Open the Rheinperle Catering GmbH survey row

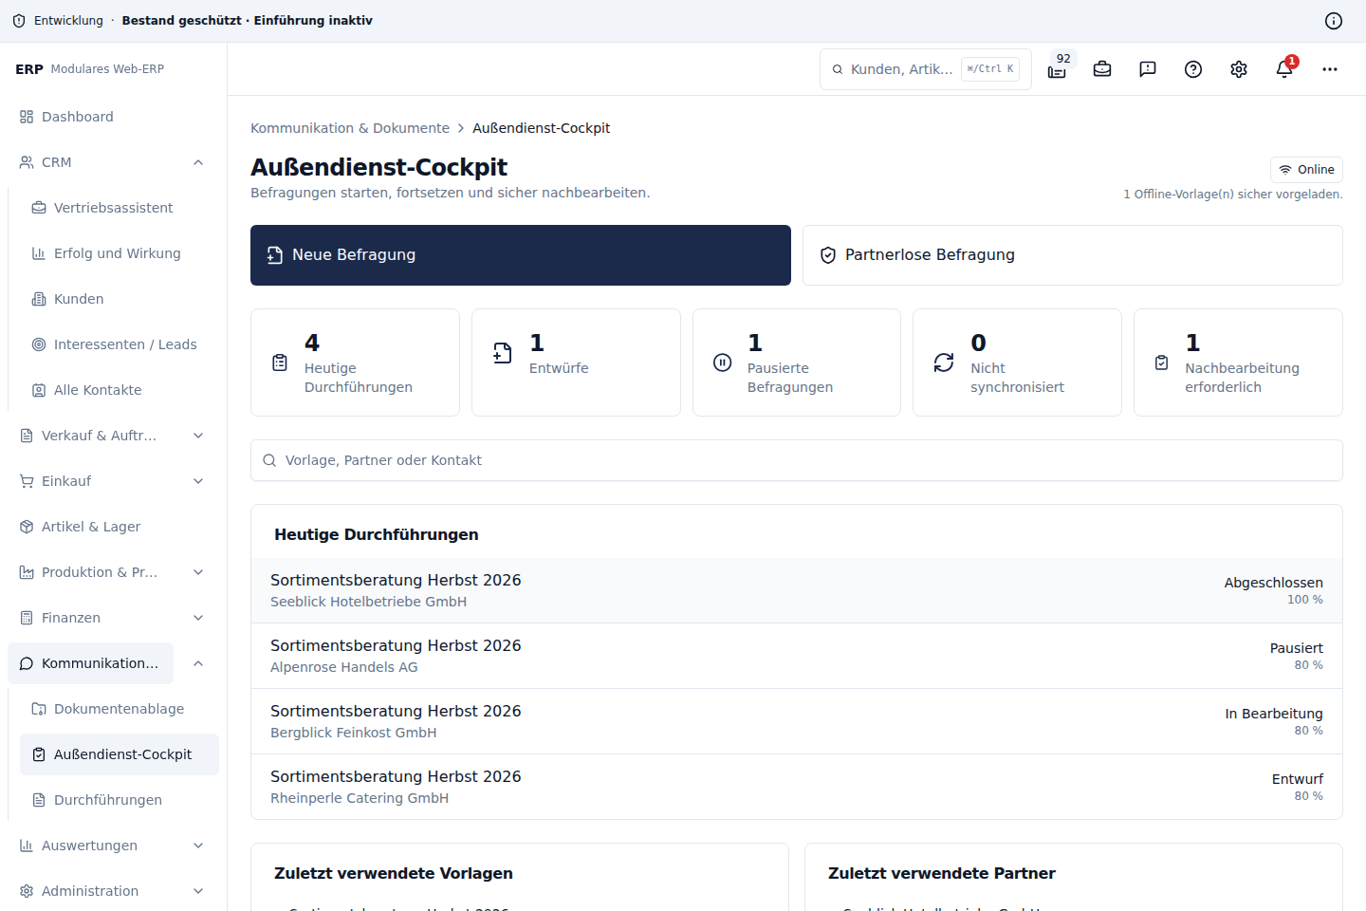797,787
